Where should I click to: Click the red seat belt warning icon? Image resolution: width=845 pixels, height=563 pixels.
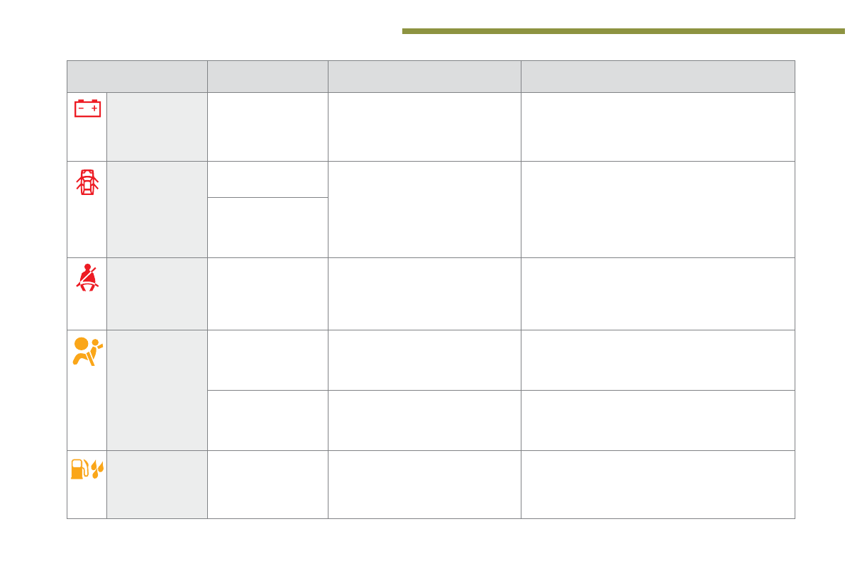(88, 277)
